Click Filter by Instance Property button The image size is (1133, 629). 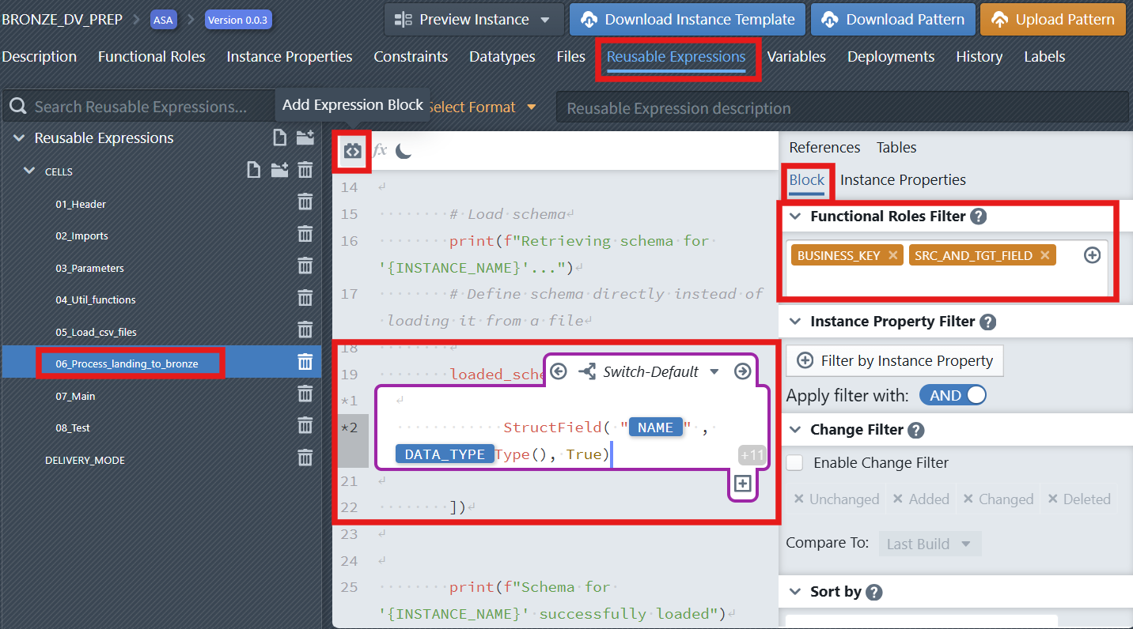click(895, 361)
